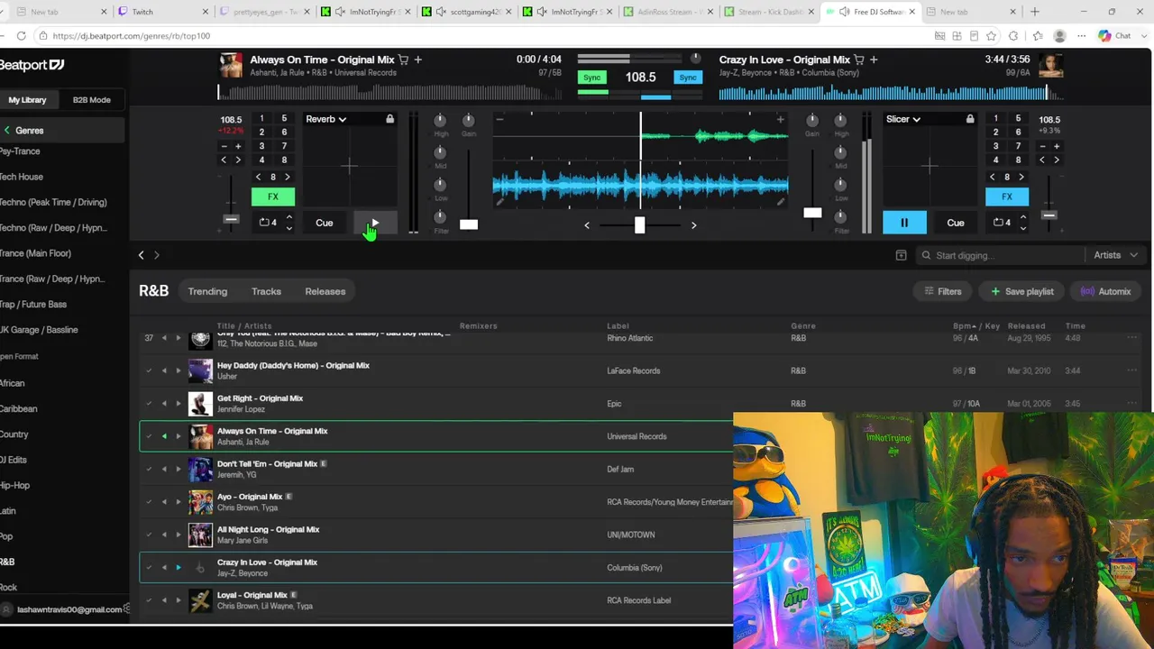The height and width of the screenshot is (649, 1154).
Task: Click left channel volume fader
Action: (x=469, y=224)
